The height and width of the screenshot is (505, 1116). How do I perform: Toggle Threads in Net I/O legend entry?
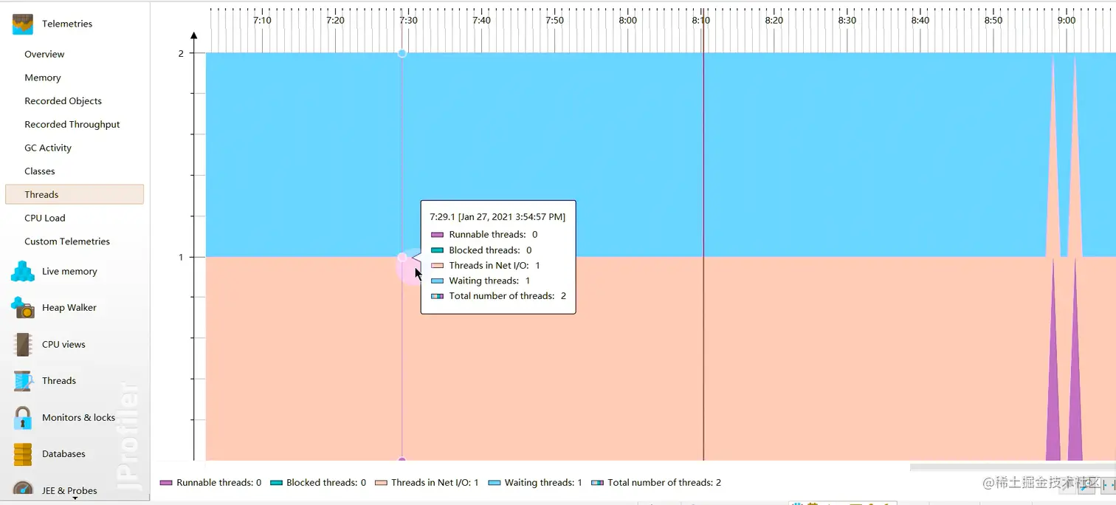[427, 483]
